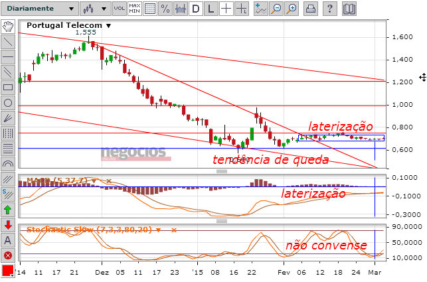Select the horizontal retracement lines tool
This screenshot has height=282, width=427.
(x=8, y=149)
